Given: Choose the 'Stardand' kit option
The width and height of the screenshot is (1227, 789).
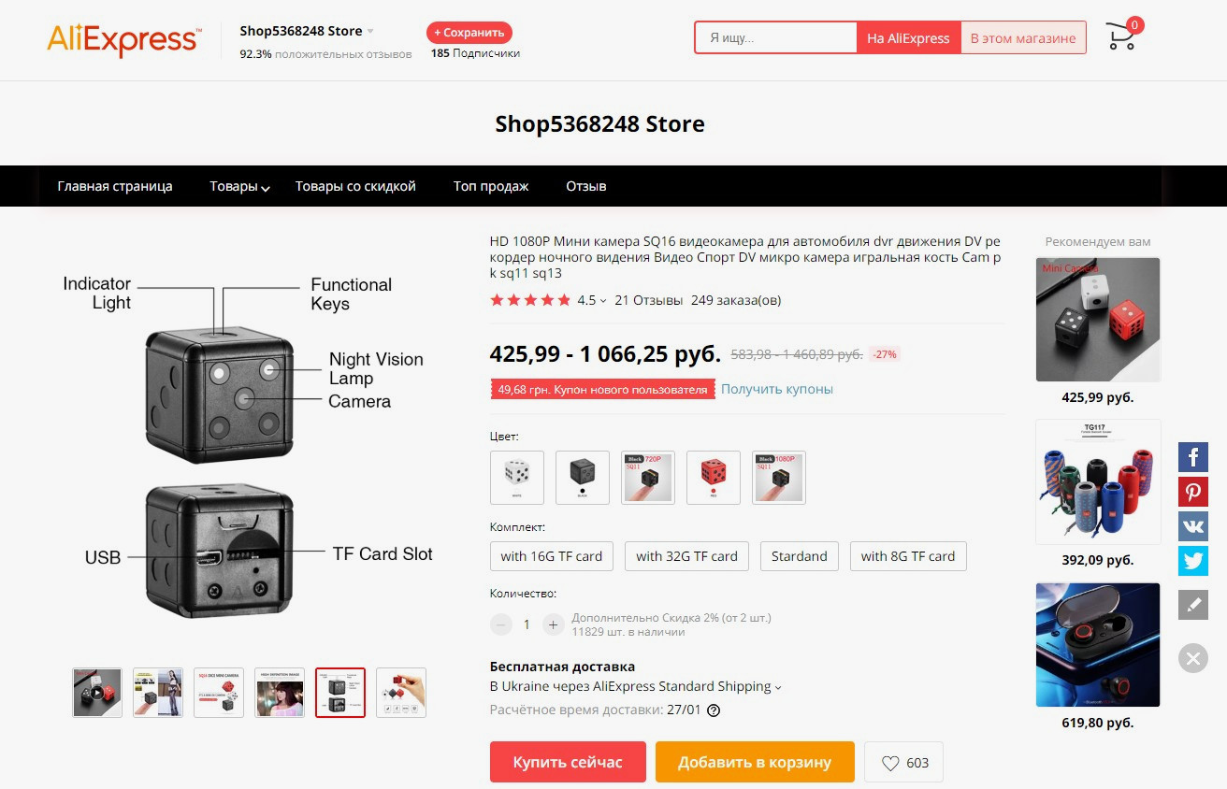Looking at the screenshot, I should click(799, 556).
